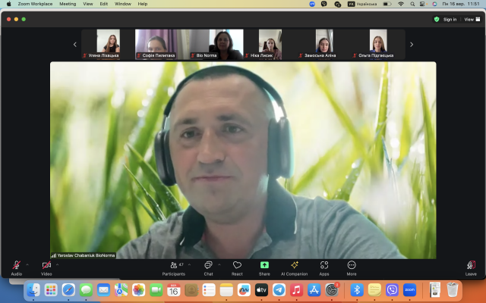Select Уляна Лізвцька participant thumbnail
Image resolution: width=486 pixels, height=303 pixels.
pos(108,44)
